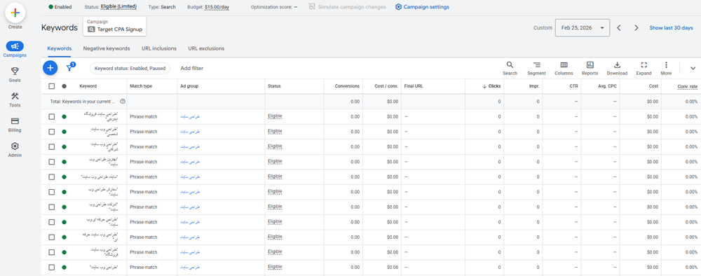Check keyword شرکت طراحی وب سایت

(51, 207)
